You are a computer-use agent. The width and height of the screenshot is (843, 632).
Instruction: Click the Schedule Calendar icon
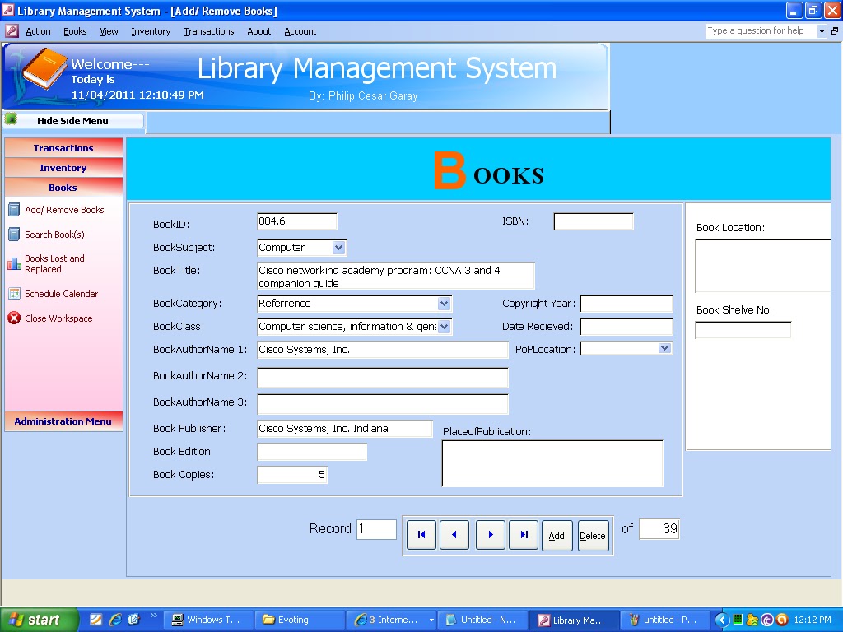tap(14, 294)
